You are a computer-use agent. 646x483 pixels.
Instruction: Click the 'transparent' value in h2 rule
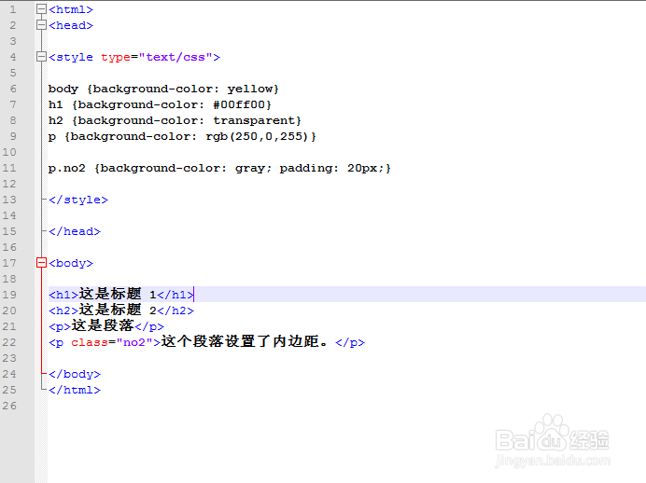coord(254,120)
